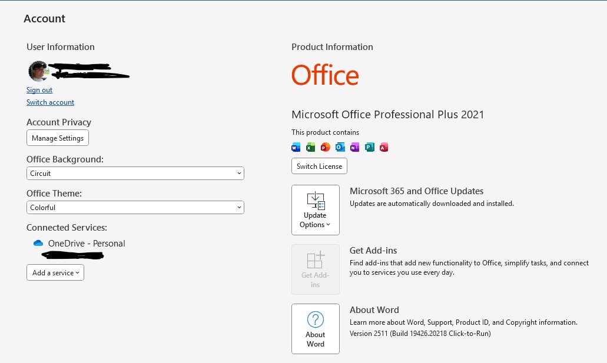Open the About Word button

pos(316,328)
